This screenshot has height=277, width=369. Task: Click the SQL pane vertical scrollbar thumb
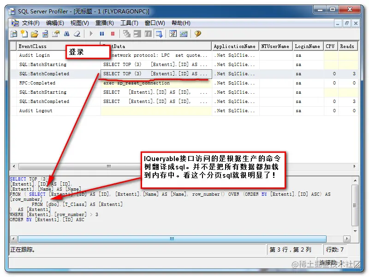coord(355,205)
